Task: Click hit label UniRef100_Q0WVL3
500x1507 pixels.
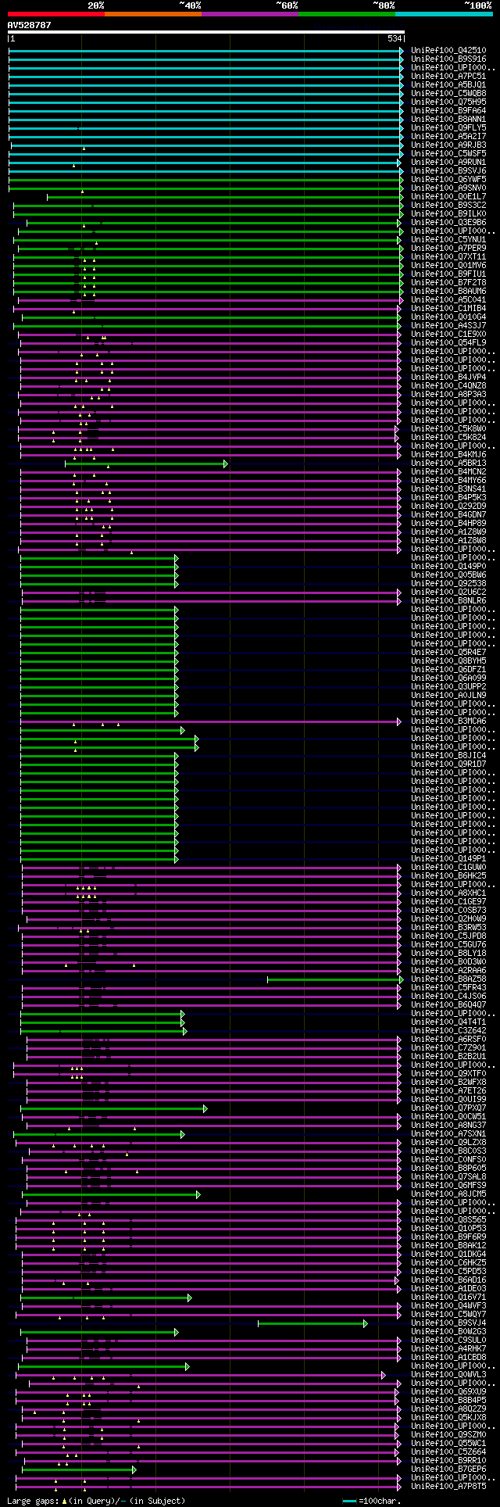Action: (450, 1375)
